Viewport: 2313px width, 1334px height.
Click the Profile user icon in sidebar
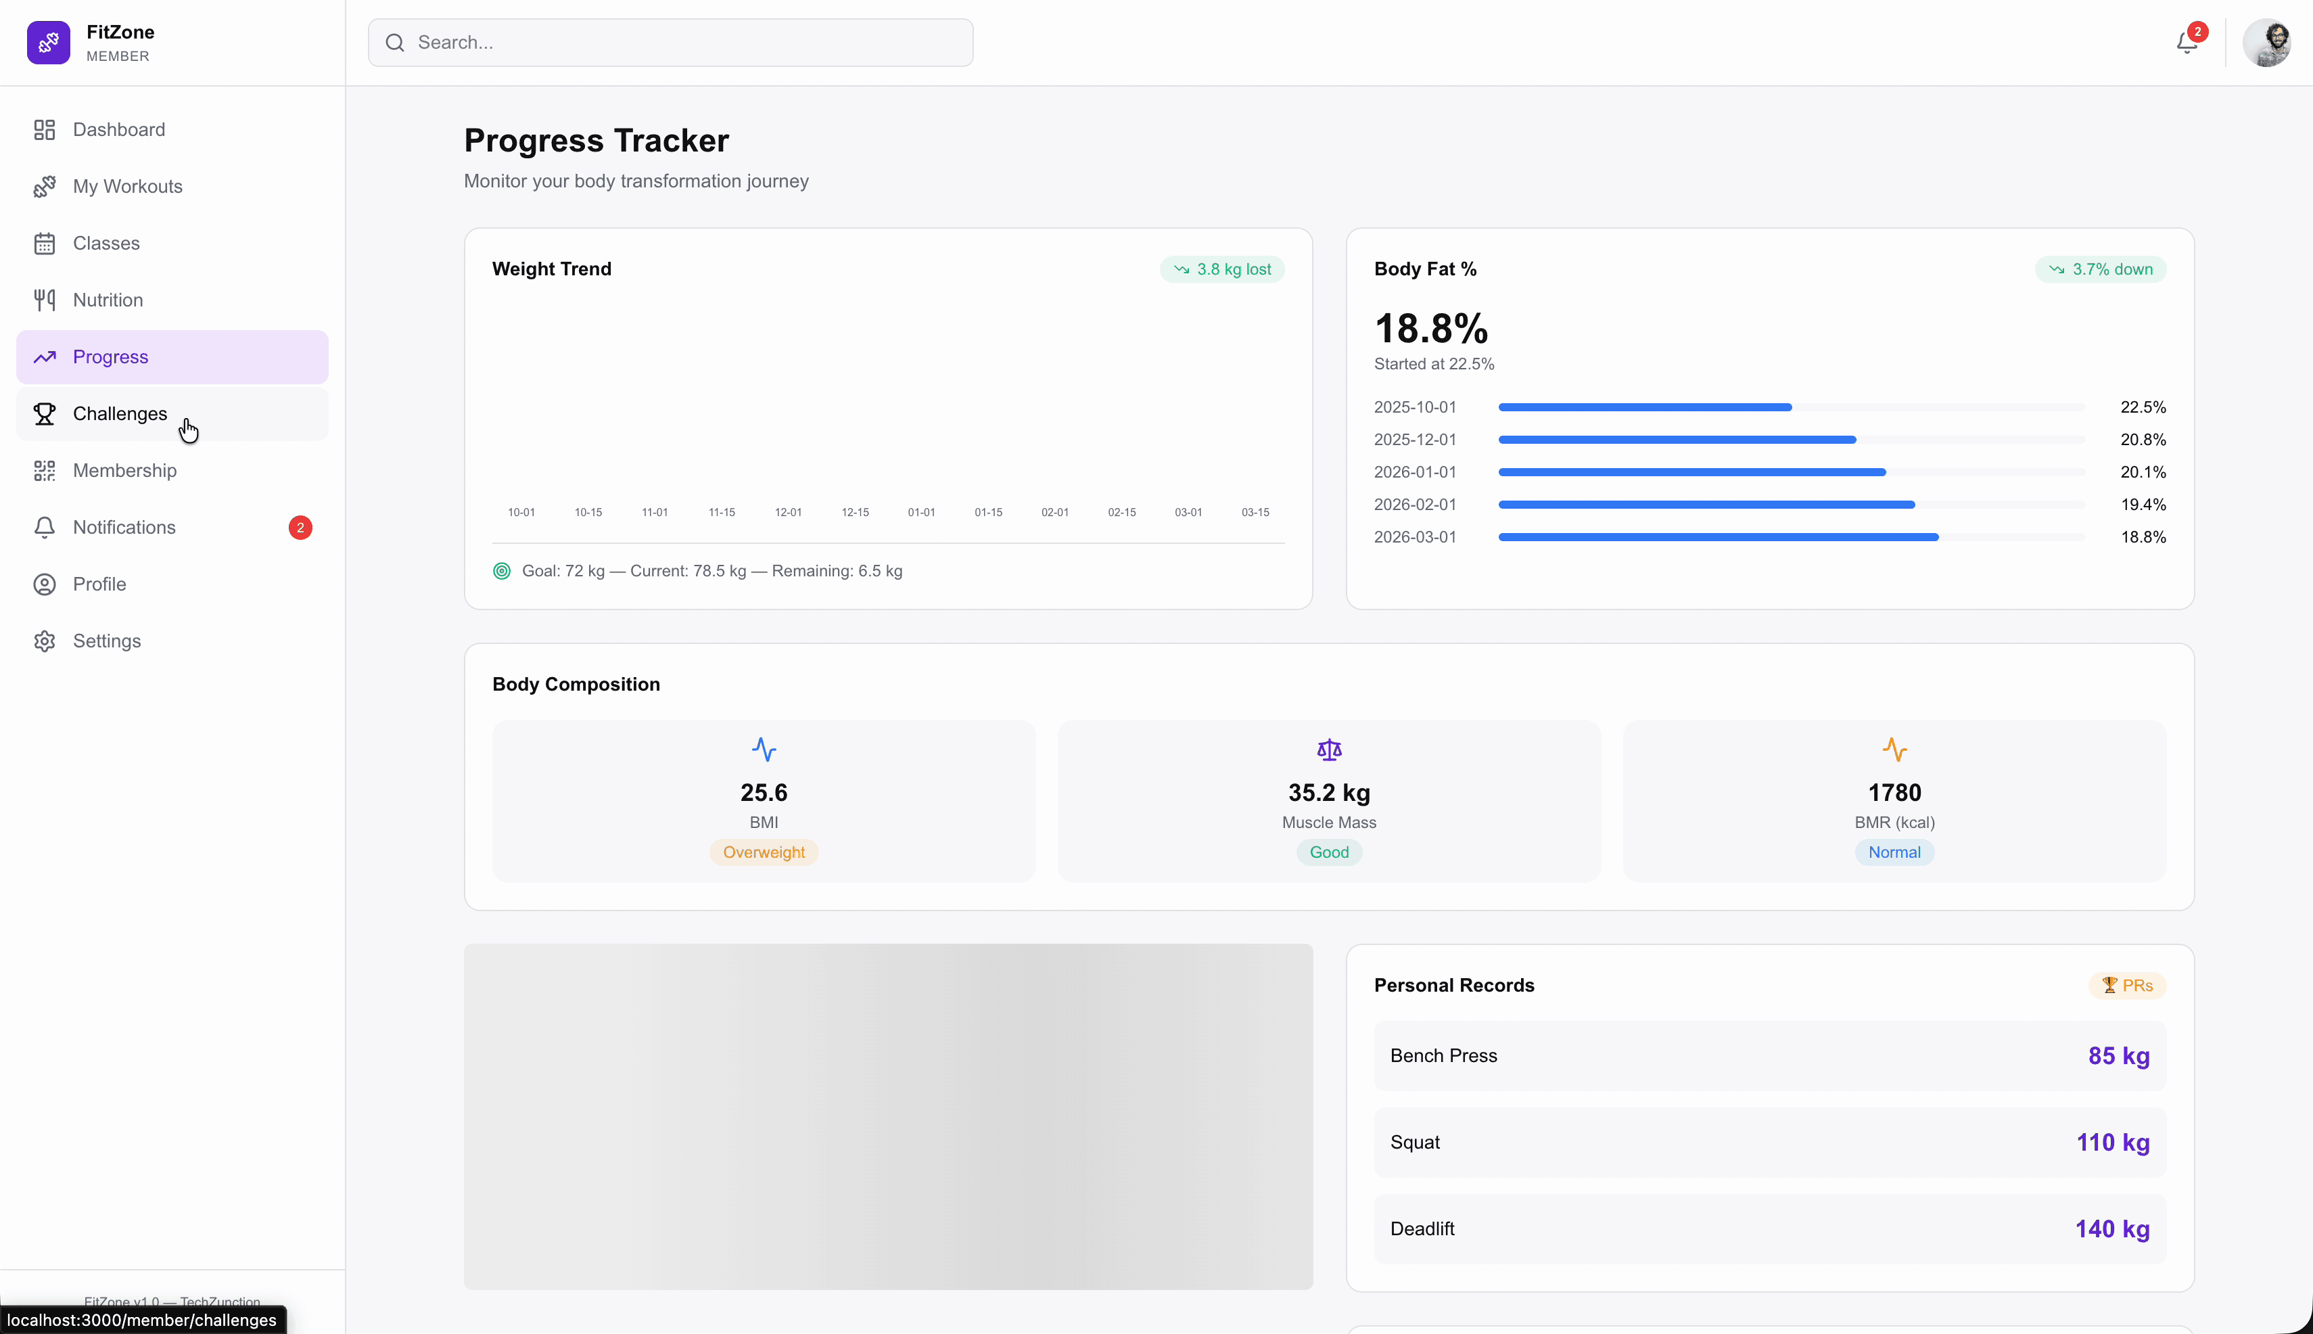point(43,584)
